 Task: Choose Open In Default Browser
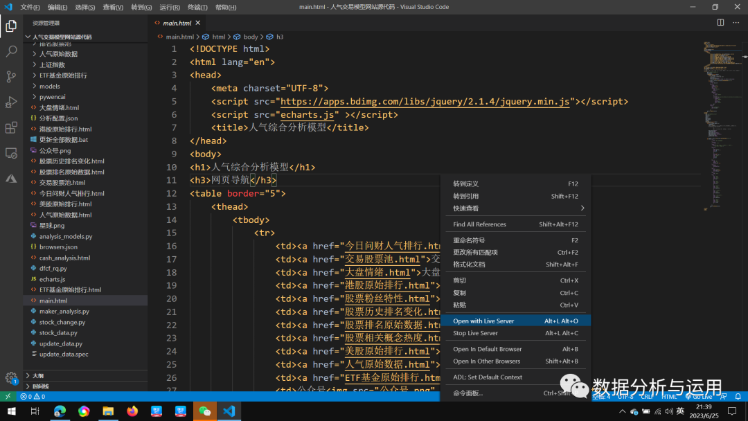coord(515,349)
